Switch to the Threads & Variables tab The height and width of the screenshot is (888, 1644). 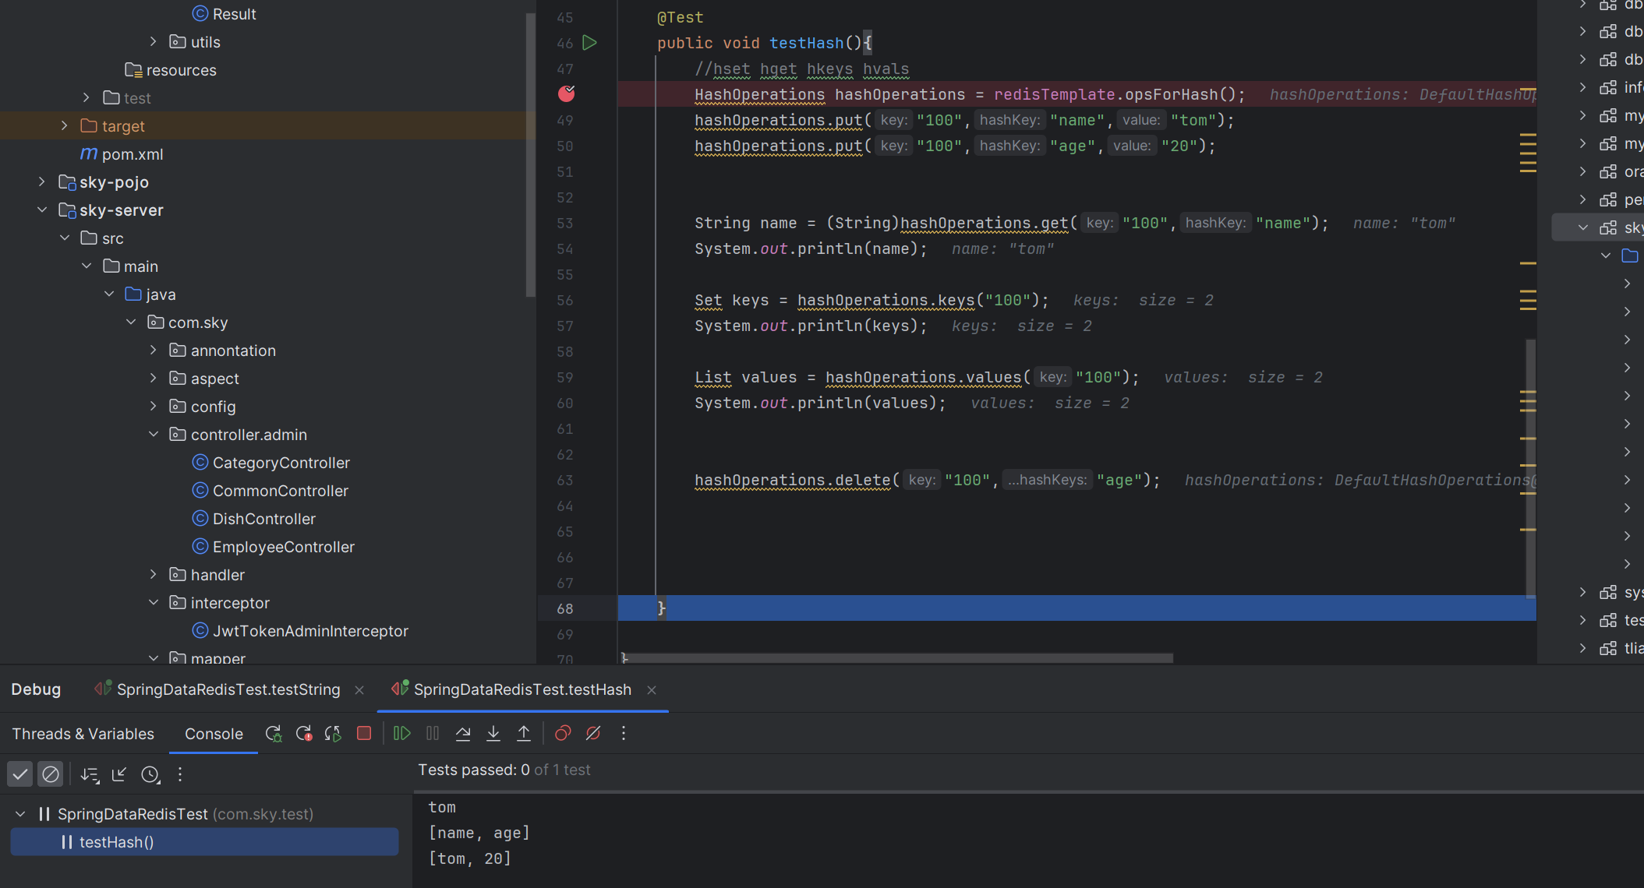point(83,733)
